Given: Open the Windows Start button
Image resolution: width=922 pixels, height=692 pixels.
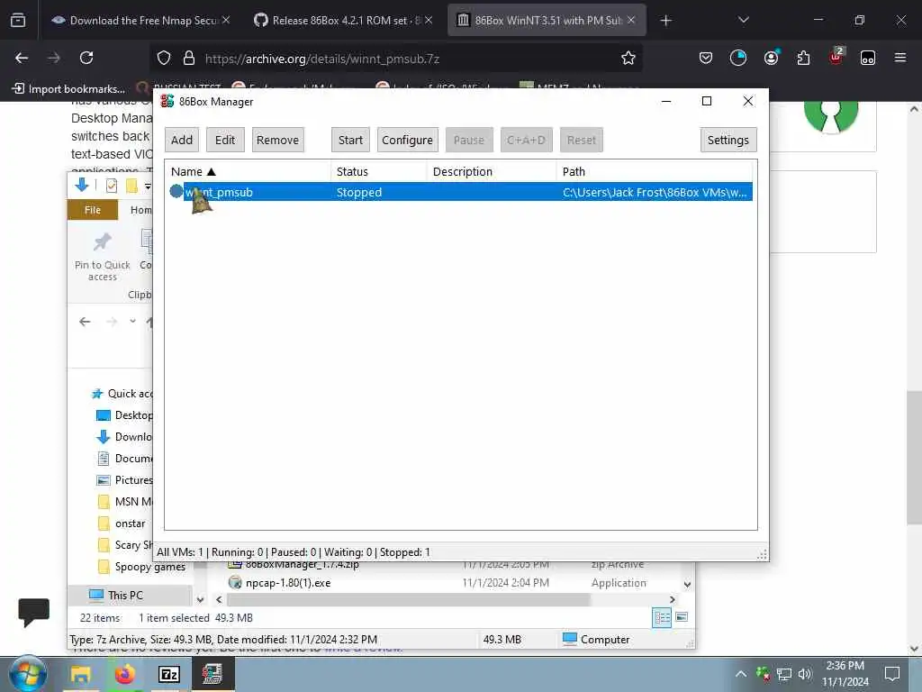Looking at the screenshot, I should pos(28,674).
